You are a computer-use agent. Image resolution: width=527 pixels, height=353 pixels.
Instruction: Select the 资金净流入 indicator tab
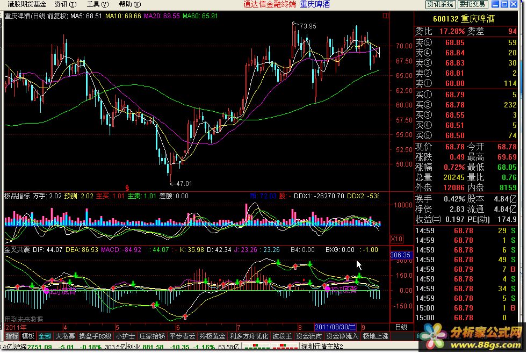(x=342, y=336)
